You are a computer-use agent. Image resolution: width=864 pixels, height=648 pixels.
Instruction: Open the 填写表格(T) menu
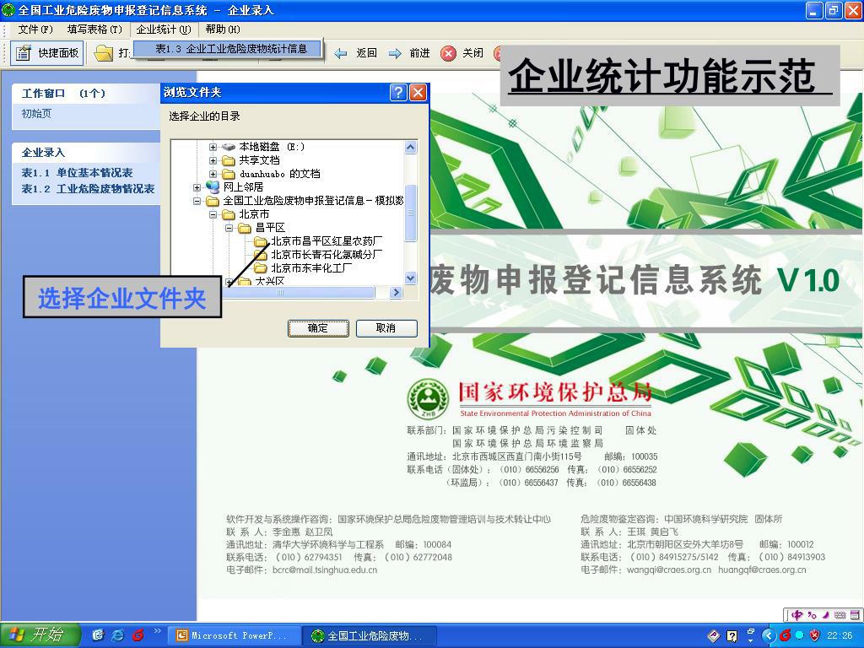[x=94, y=30]
